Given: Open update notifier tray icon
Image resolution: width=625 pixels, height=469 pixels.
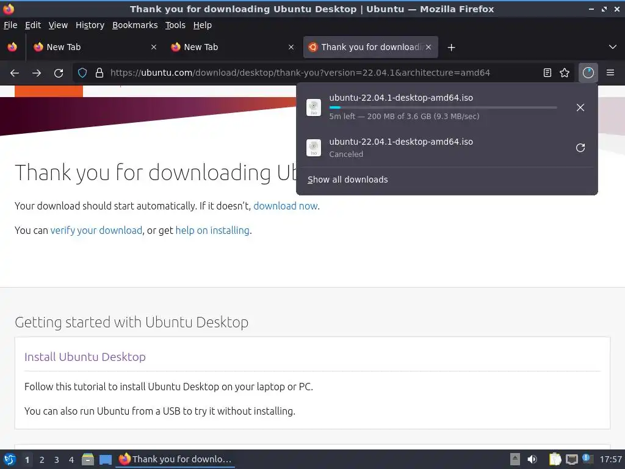Looking at the screenshot, I should click(x=587, y=459).
